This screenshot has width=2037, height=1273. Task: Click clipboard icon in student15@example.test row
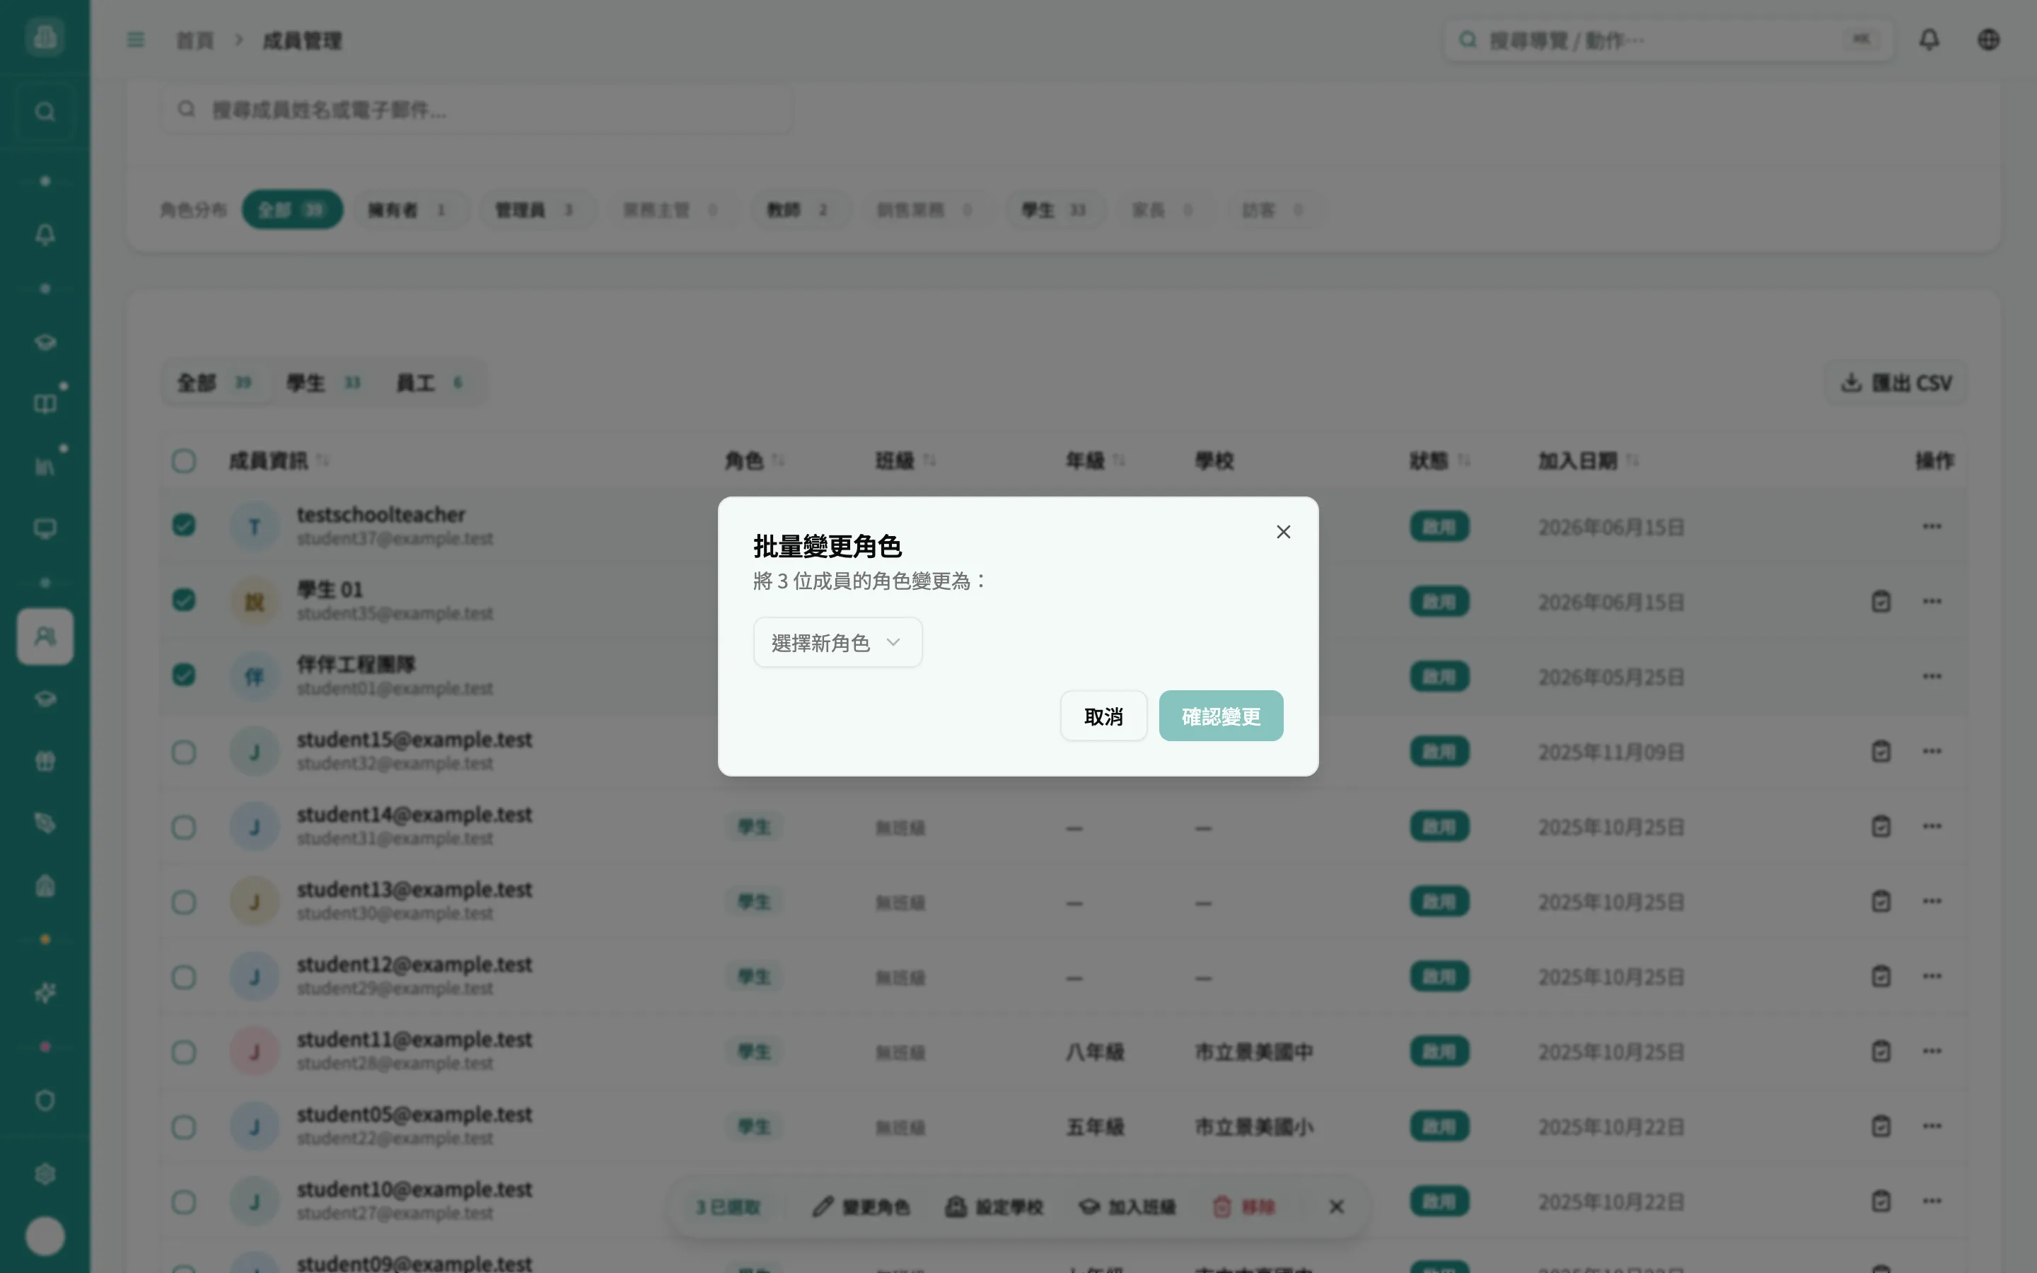coord(1881,752)
